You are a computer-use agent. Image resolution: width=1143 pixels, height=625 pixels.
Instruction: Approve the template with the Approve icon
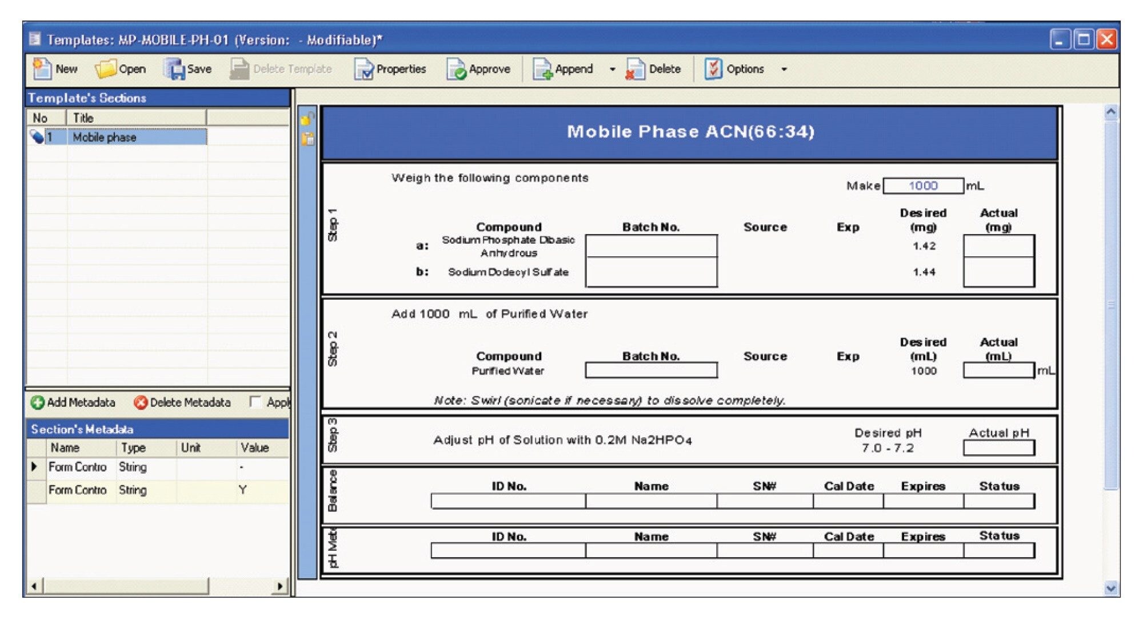pyautogui.click(x=456, y=69)
